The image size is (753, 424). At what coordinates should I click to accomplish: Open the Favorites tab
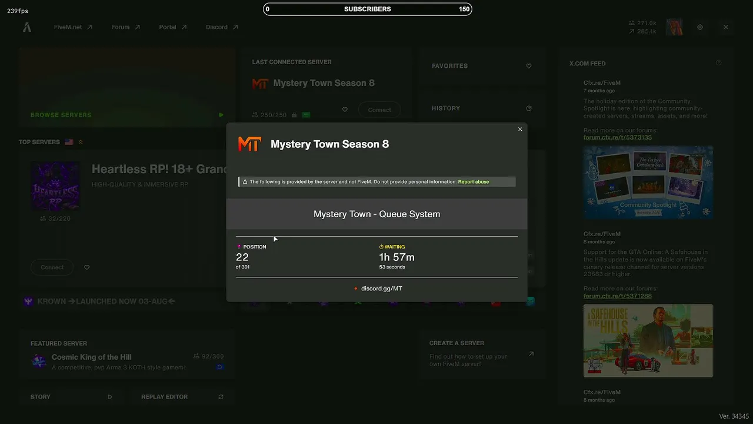coord(481,66)
